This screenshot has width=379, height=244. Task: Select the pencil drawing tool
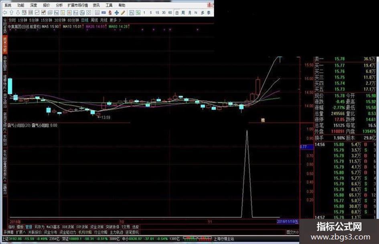coord(123,12)
